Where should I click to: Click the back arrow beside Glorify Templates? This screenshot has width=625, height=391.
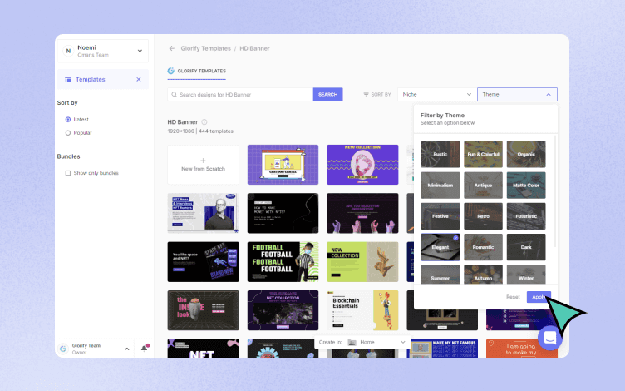pyautogui.click(x=172, y=48)
